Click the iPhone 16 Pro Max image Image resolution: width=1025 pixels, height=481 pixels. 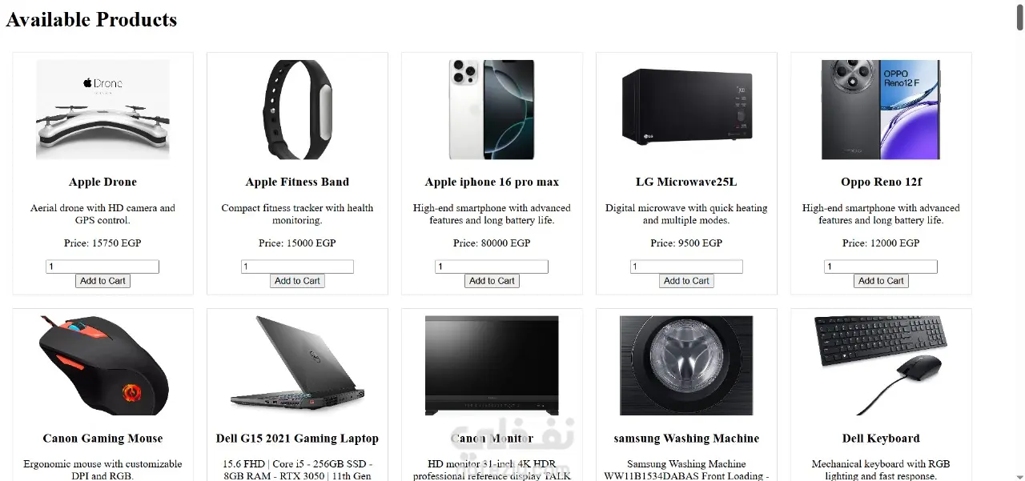click(x=492, y=110)
